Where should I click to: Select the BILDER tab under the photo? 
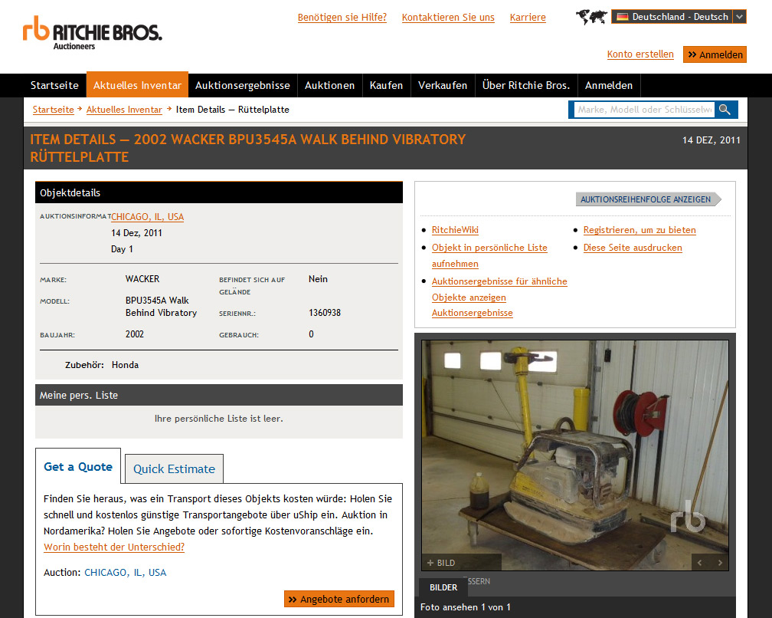(x=443, y=587)
